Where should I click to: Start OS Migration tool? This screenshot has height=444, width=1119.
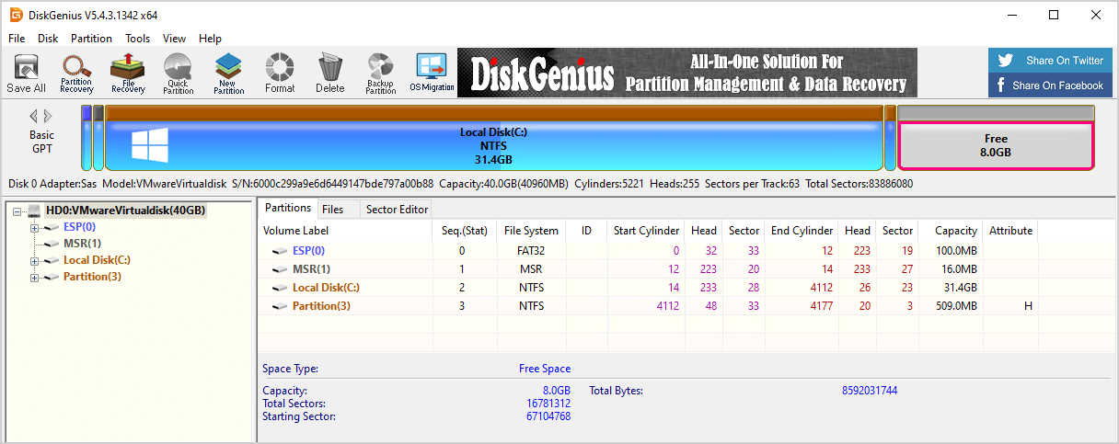point(432,74)
